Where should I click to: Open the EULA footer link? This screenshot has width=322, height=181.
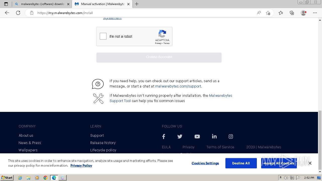point(166,147)
